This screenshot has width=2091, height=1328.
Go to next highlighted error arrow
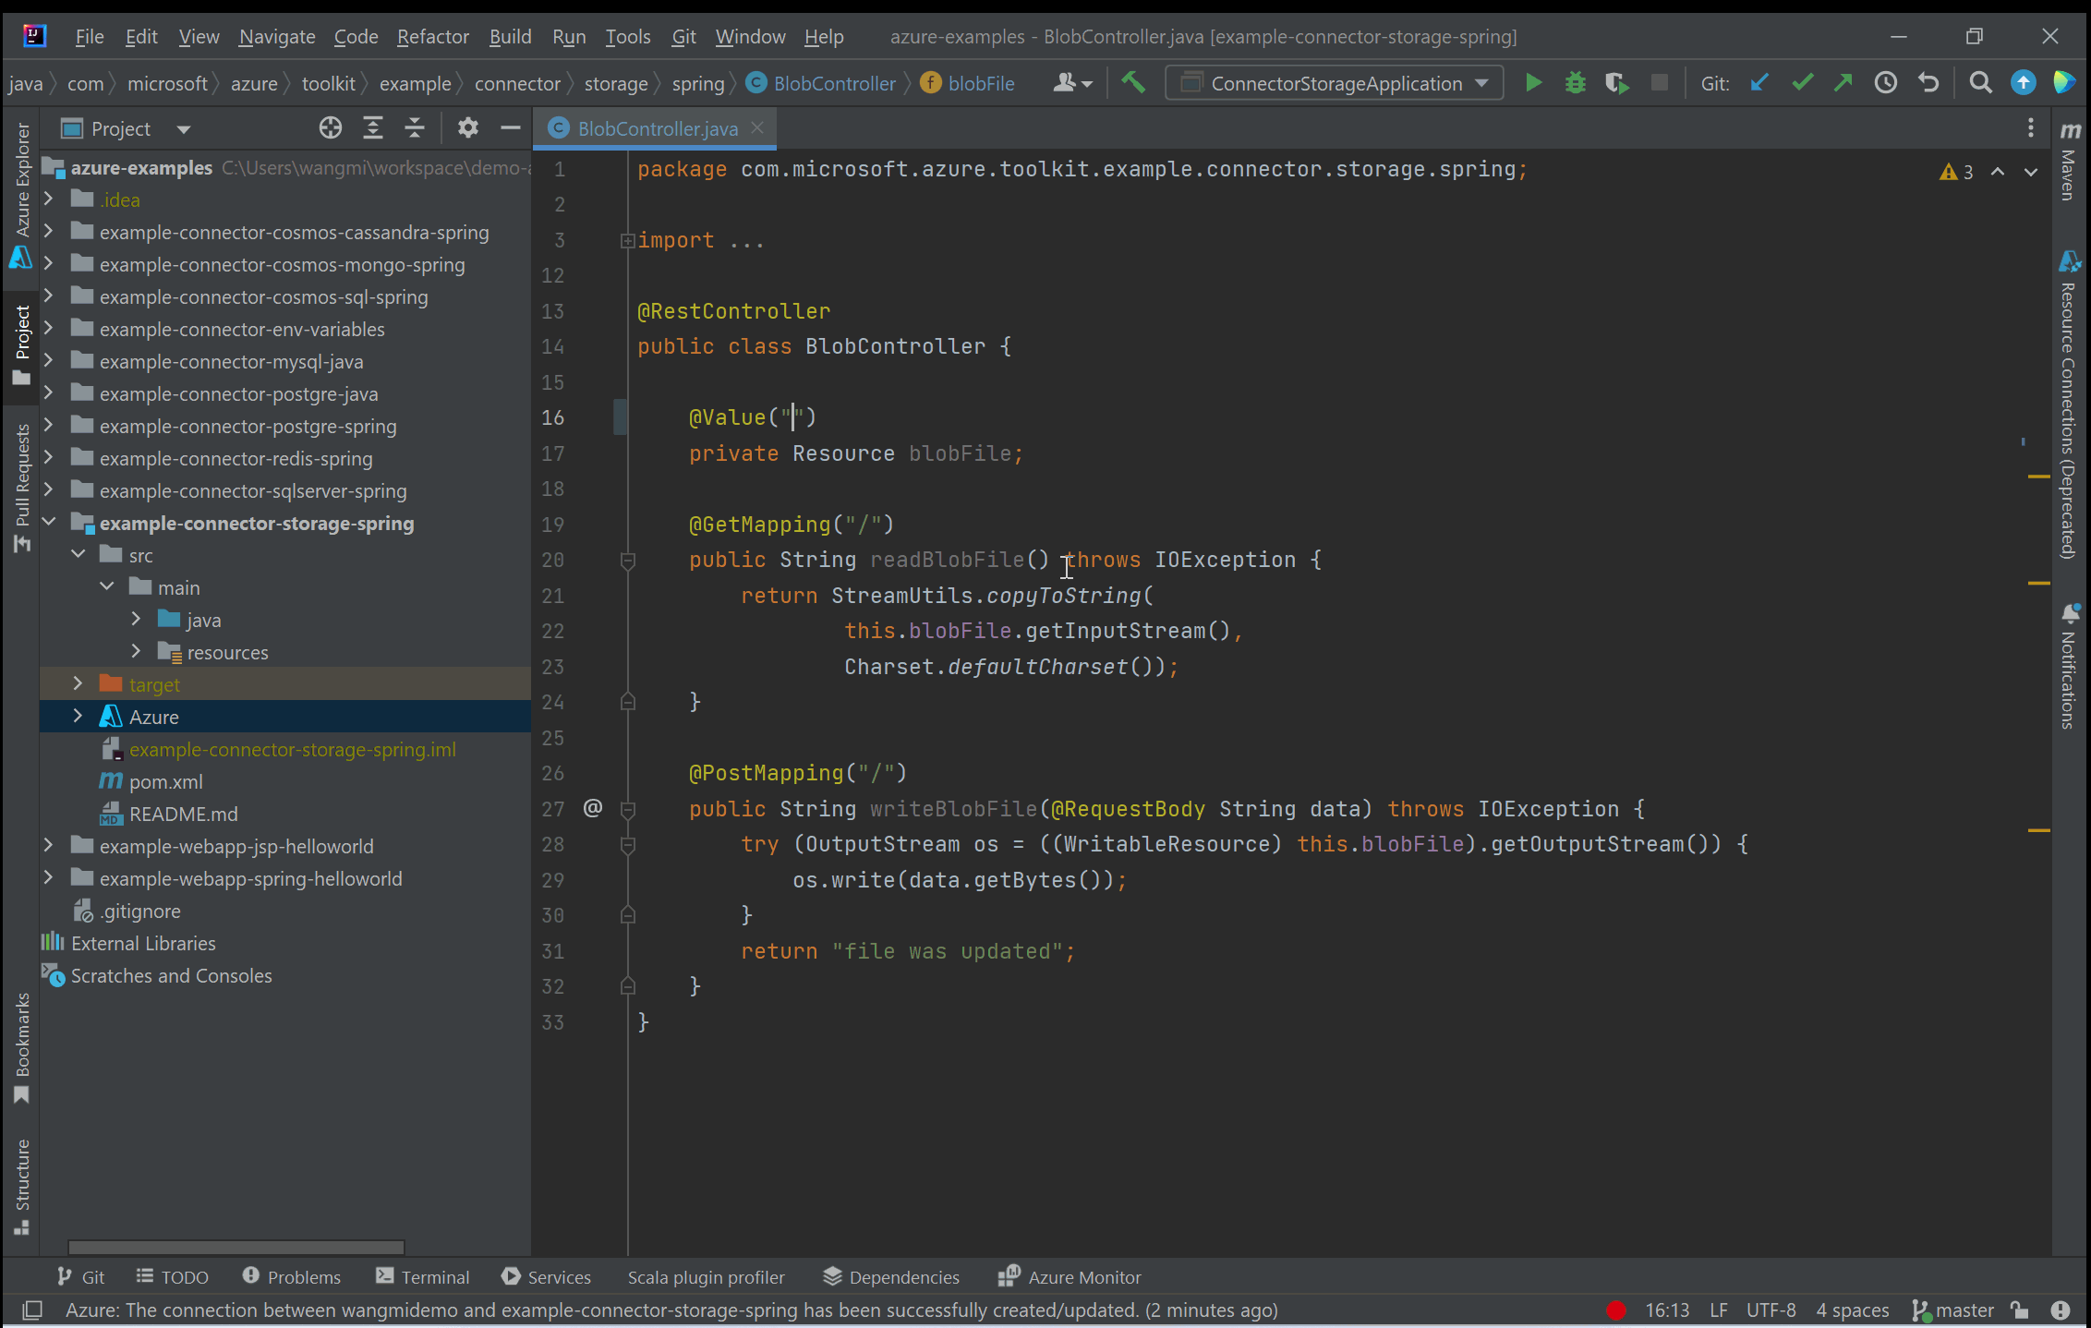[2031, 172]
